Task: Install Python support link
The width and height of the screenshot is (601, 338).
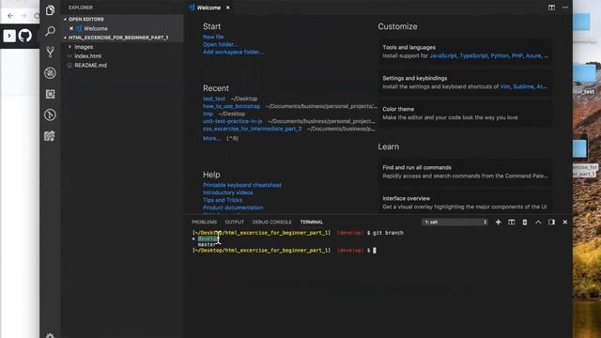Action: pyautogui.click(x=500, y=55)
